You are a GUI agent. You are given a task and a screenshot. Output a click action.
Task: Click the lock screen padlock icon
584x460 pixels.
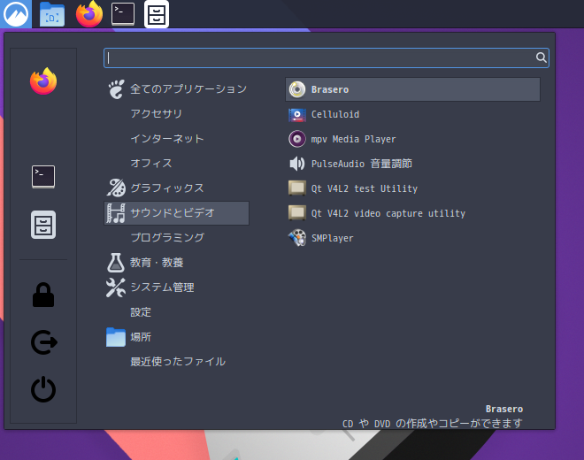43,295
